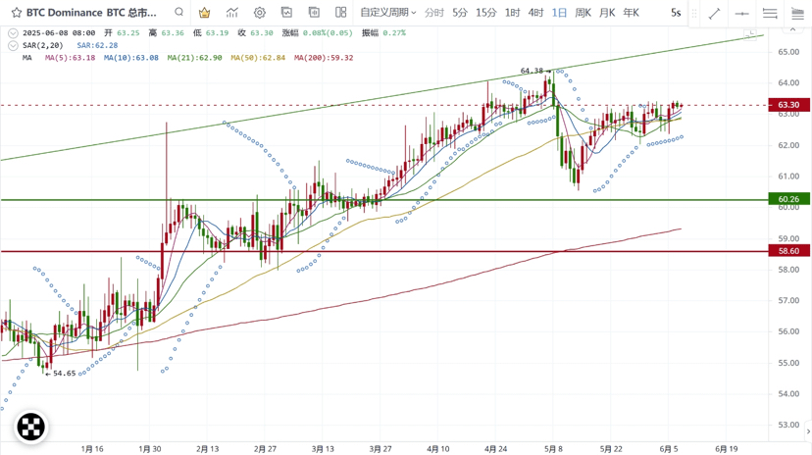The width and height of the screenshot is (812, 455).
Task: Click the MA(200):59.32 legend
Action: pyautogui.click(x=324, y=58)
